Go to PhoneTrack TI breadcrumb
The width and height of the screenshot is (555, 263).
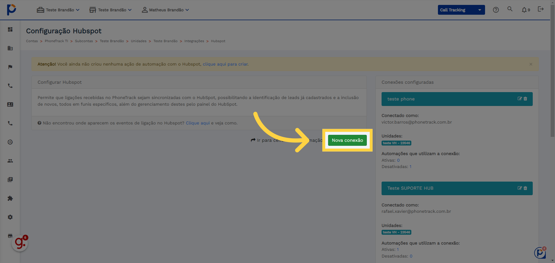pyautogui.click(x=56, y=41)
